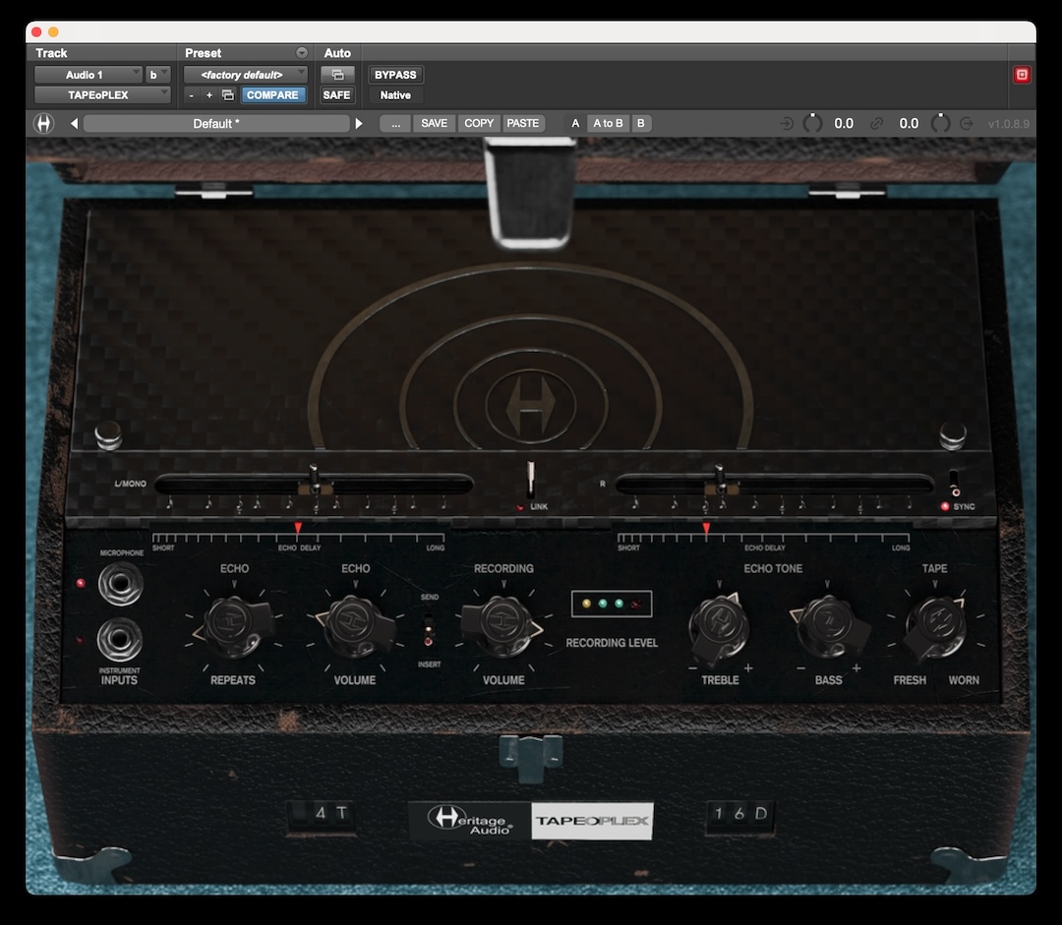
Task: Click the SAVE preset button
Action: point(435,123)
